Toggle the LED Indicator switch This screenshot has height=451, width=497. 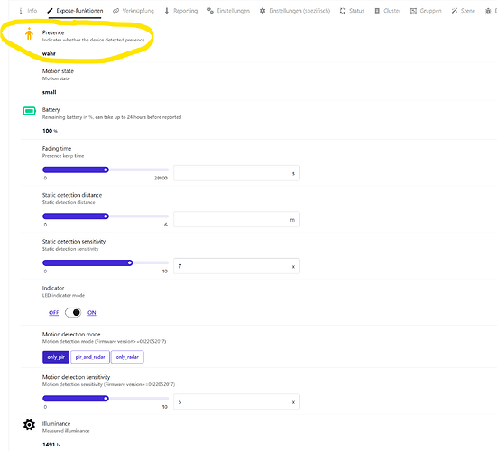coord(73,313)
